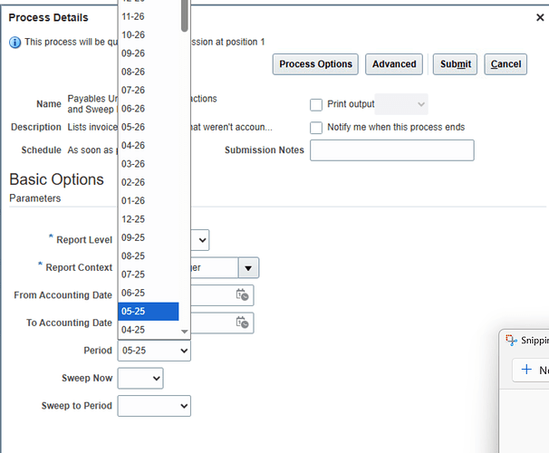
Task: Click the Basic Options heading
Action: [x=57, y=179]
